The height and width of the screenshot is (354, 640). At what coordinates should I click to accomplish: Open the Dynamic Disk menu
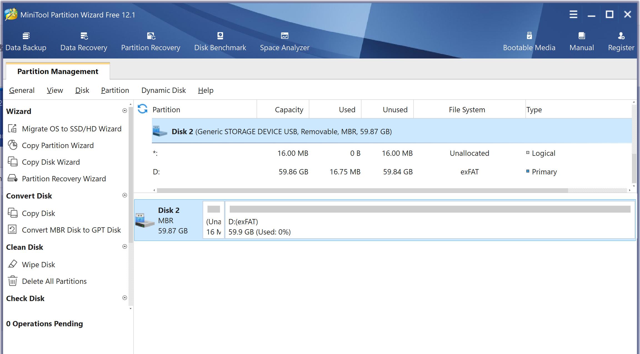tap(163, 90)
